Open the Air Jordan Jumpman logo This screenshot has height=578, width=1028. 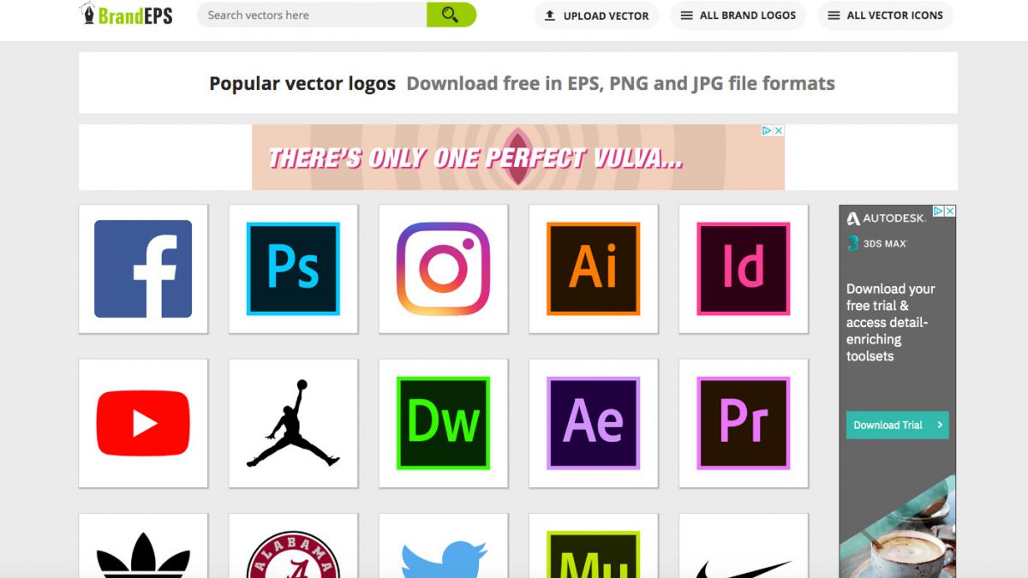[293, 421]
